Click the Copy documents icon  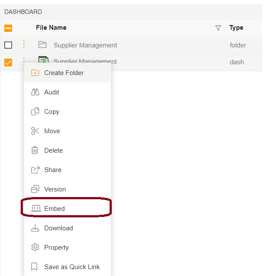pyautogui.click(x=35, y=111)
